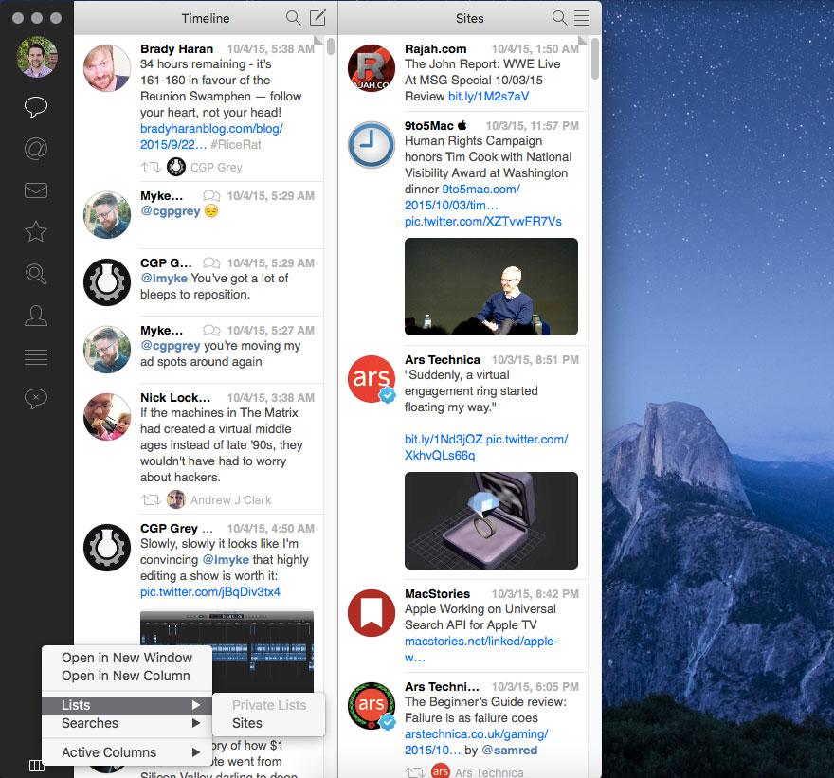Open 9to5mac.com article link
The image size is (834, 778).
pyautogui.click(x=462, y=197)
